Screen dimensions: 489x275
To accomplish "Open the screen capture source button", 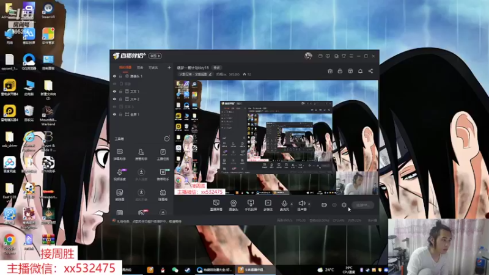I will [216, 205].
